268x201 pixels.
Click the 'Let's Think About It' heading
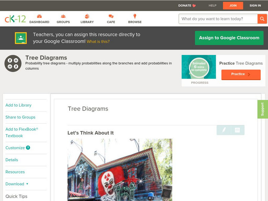click(90, 133)
